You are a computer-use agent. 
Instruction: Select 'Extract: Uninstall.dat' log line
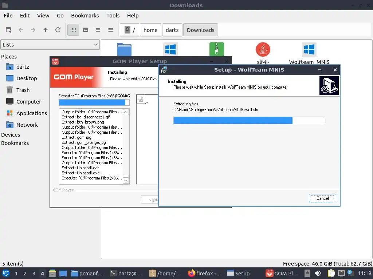[x=80, y=168]
